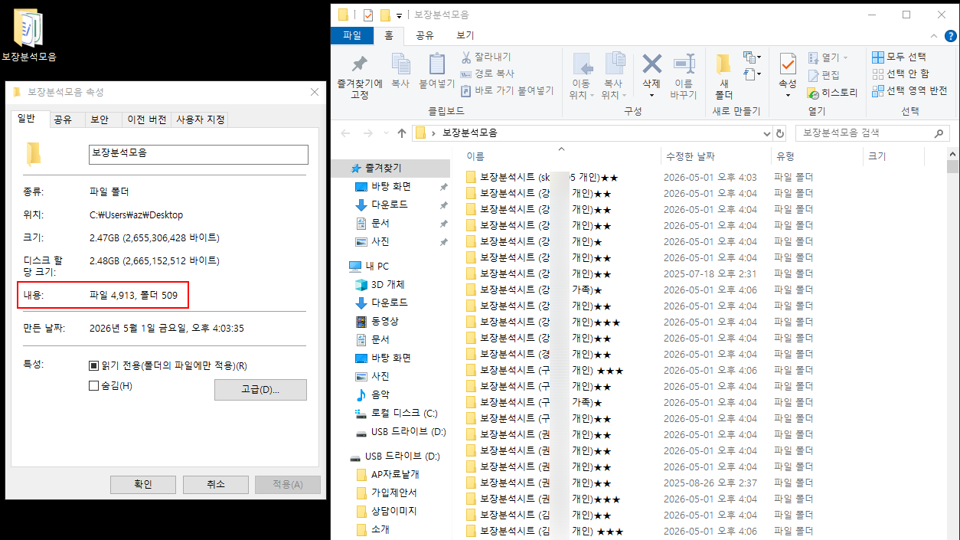This screenshot has width=960, height=540.
Task: Toggle the 숨김(H) checkbox
Action: 94,386
